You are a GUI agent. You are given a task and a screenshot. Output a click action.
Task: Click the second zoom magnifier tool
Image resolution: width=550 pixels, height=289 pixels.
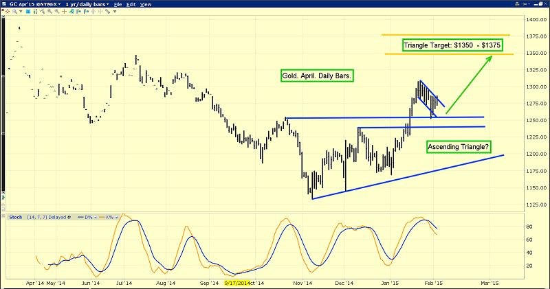[57, 12]
